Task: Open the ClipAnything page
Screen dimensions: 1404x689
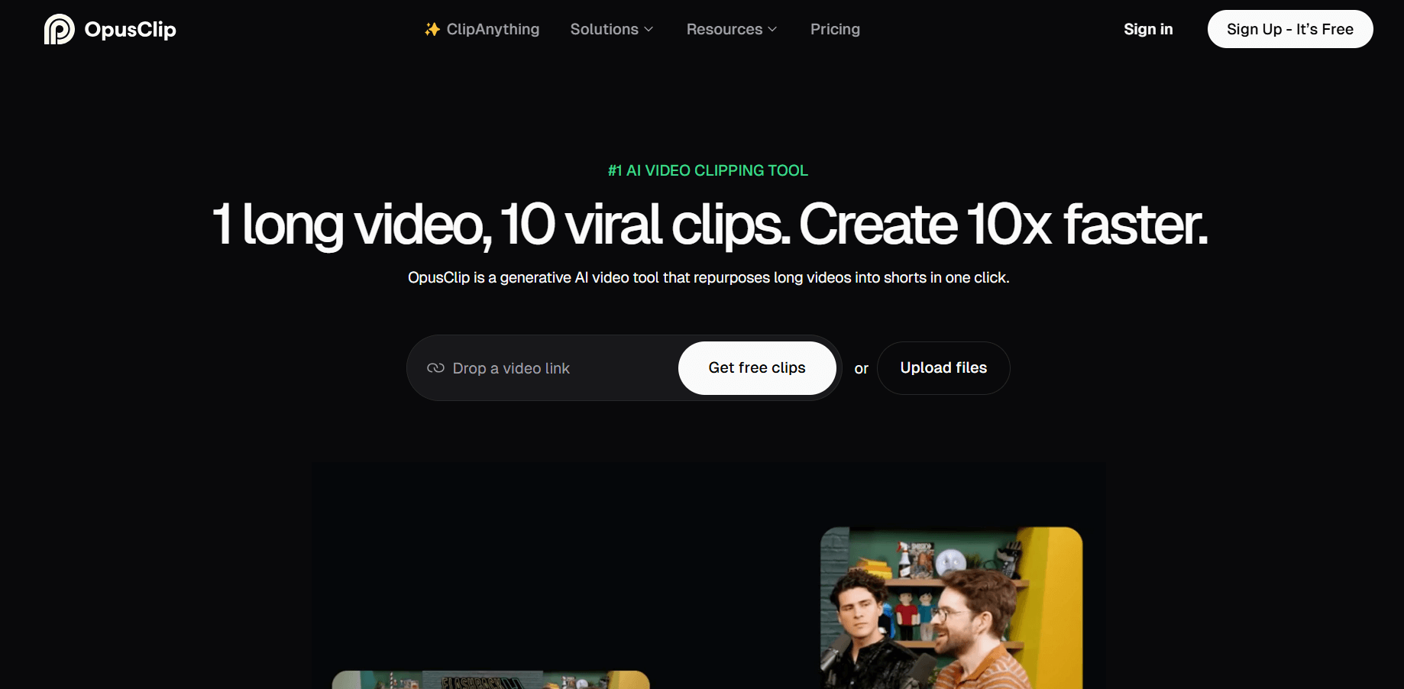Action: 493,29
